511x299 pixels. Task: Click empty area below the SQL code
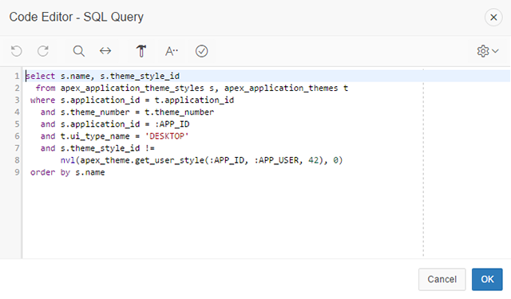(x=223, y=218)
